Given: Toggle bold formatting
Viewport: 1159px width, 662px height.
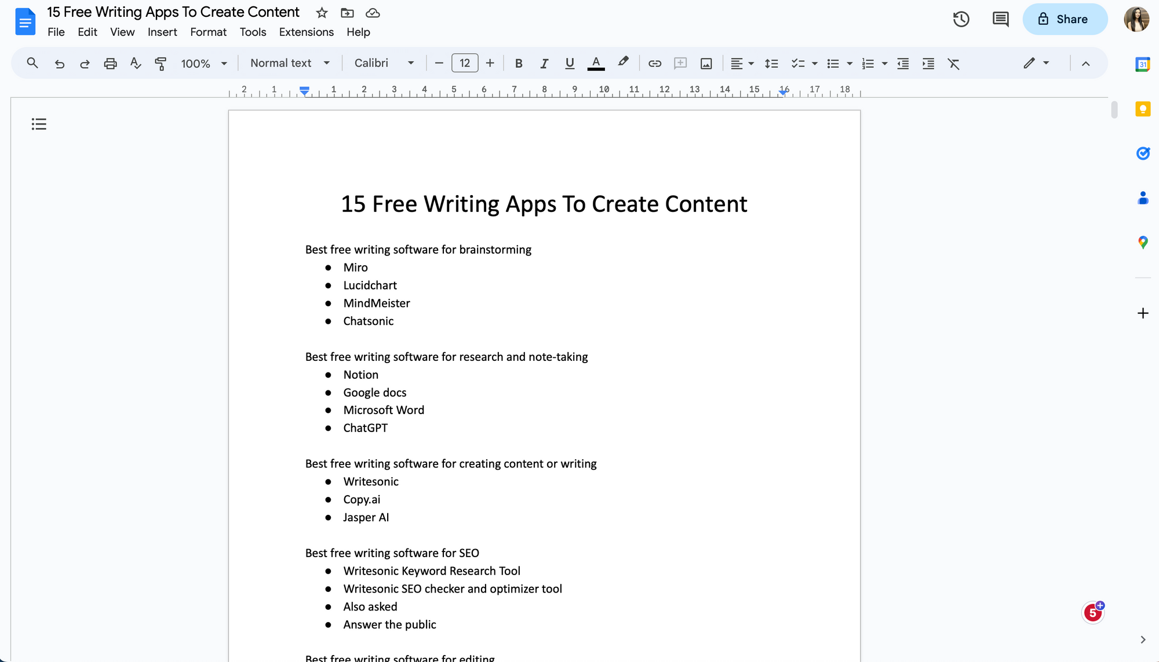Looking at the screenshot, I should [519, 63].
